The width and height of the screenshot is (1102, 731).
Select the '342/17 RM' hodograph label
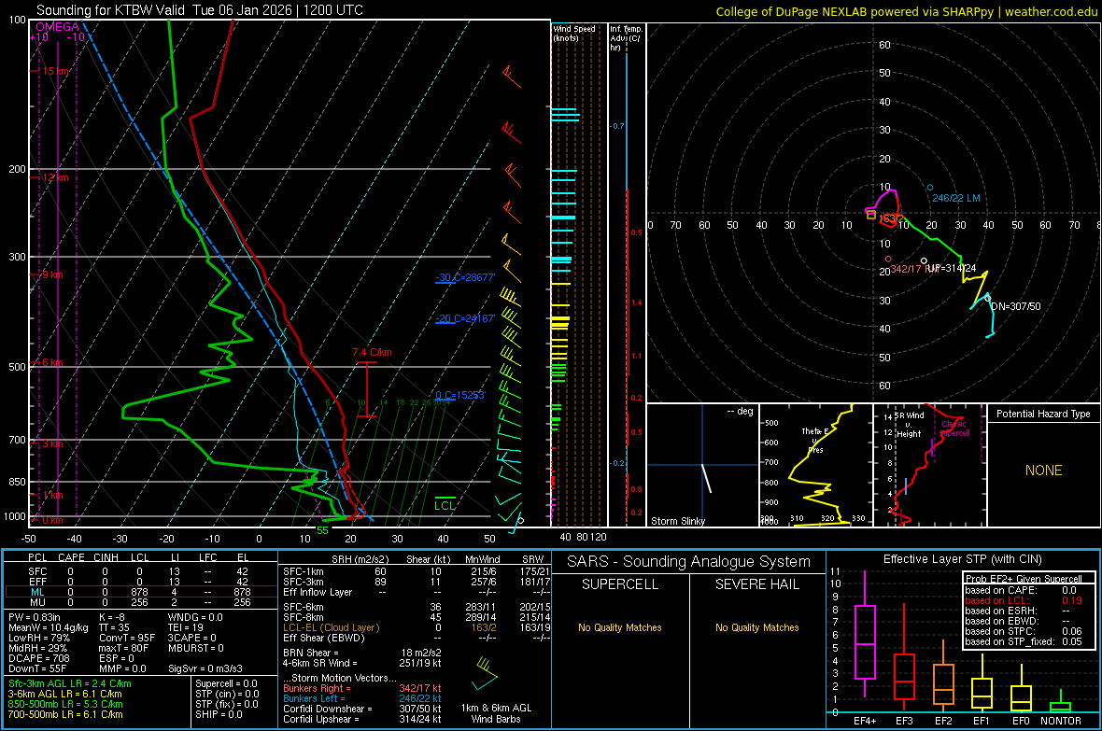pyautogui.click(x=914, y=269)
